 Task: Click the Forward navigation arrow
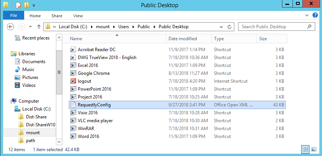pyautogui.click(x=22, y=27)
